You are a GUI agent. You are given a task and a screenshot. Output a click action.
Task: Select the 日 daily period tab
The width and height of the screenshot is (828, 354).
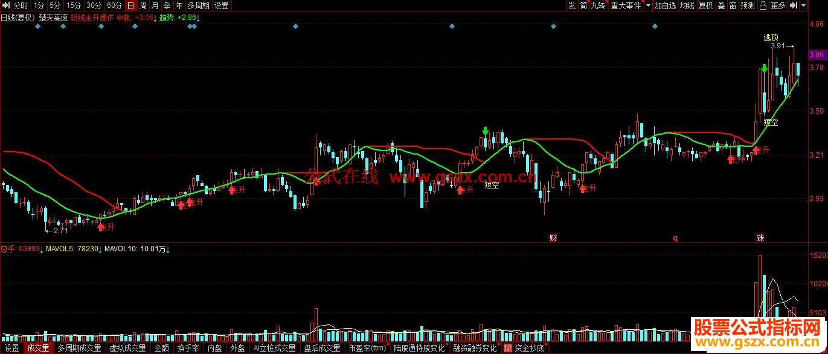point(131,5)
